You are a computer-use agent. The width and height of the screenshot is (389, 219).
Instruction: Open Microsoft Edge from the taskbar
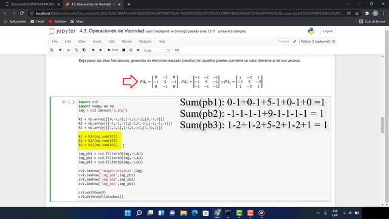194,213
